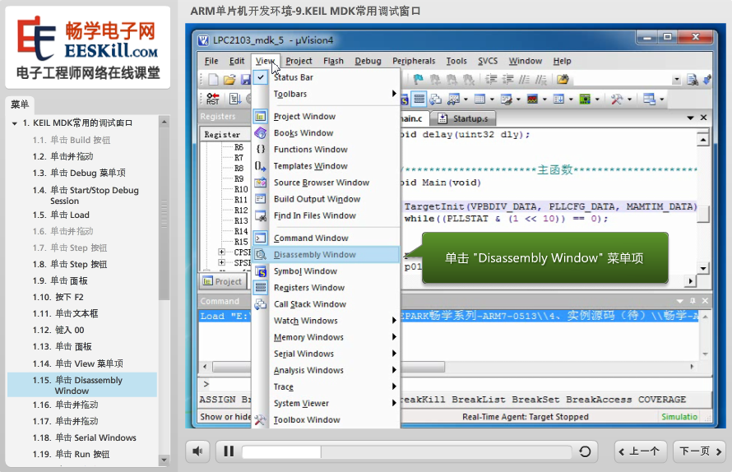732x472 pixels.
Task: Click the Open file folder icon
Action: (229, 80)
